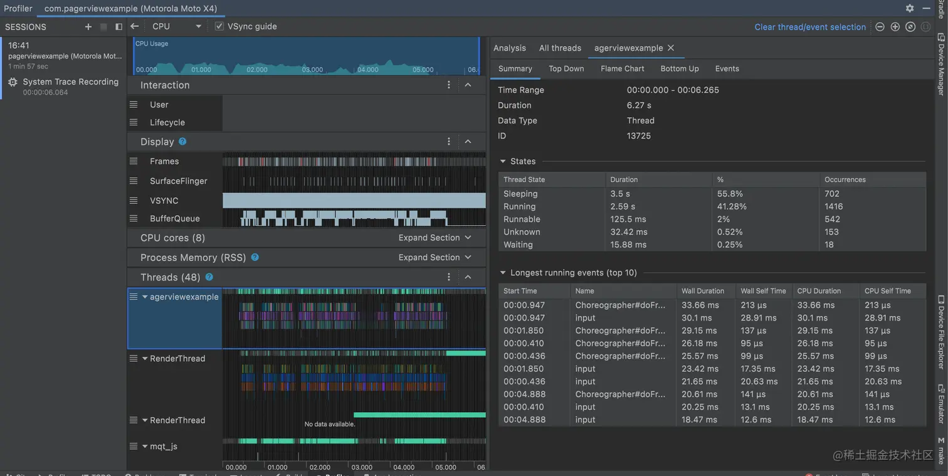The image size is (948, 476).
Task: Start a new profiling session with plus icon
Action: click(x=88, y=27)
